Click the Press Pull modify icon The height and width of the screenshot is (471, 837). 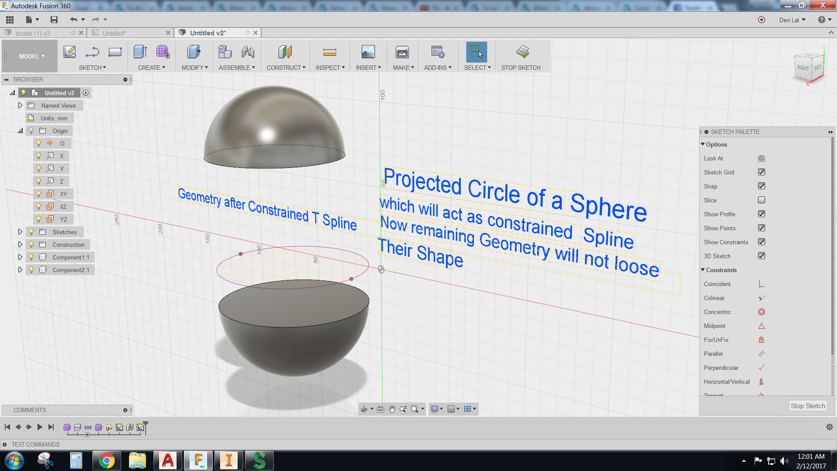coord(194,52)
